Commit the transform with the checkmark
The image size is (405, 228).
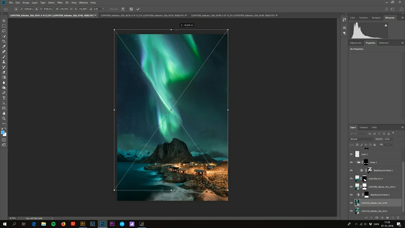(x=138, y=9)
